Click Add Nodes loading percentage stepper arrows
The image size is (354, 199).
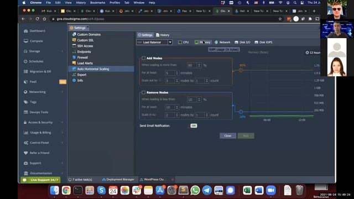coord(199,65)
